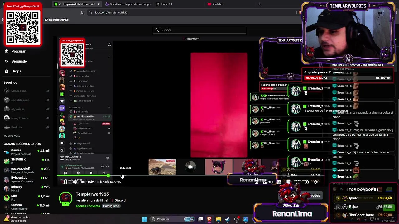Click the Seguindo heart icon
The height and width of the screenshot is (224, 399).
click(7, 61)
